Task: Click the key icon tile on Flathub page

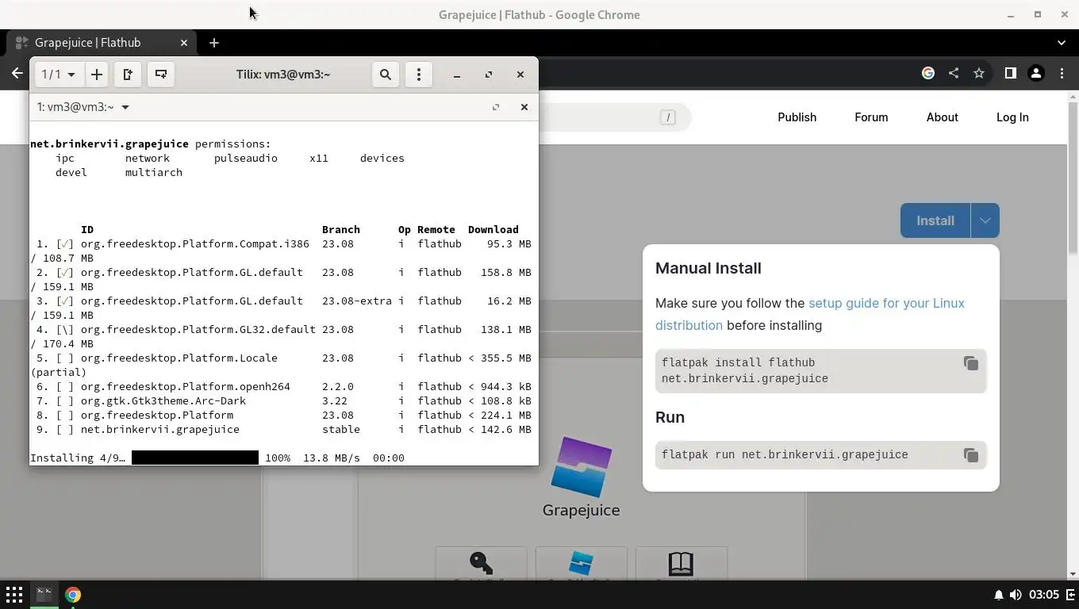Action: tap(481, 563)
